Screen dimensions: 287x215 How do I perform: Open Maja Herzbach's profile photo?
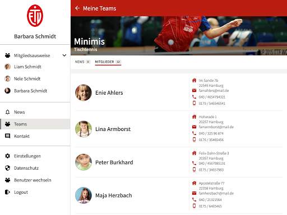[84, 195]
